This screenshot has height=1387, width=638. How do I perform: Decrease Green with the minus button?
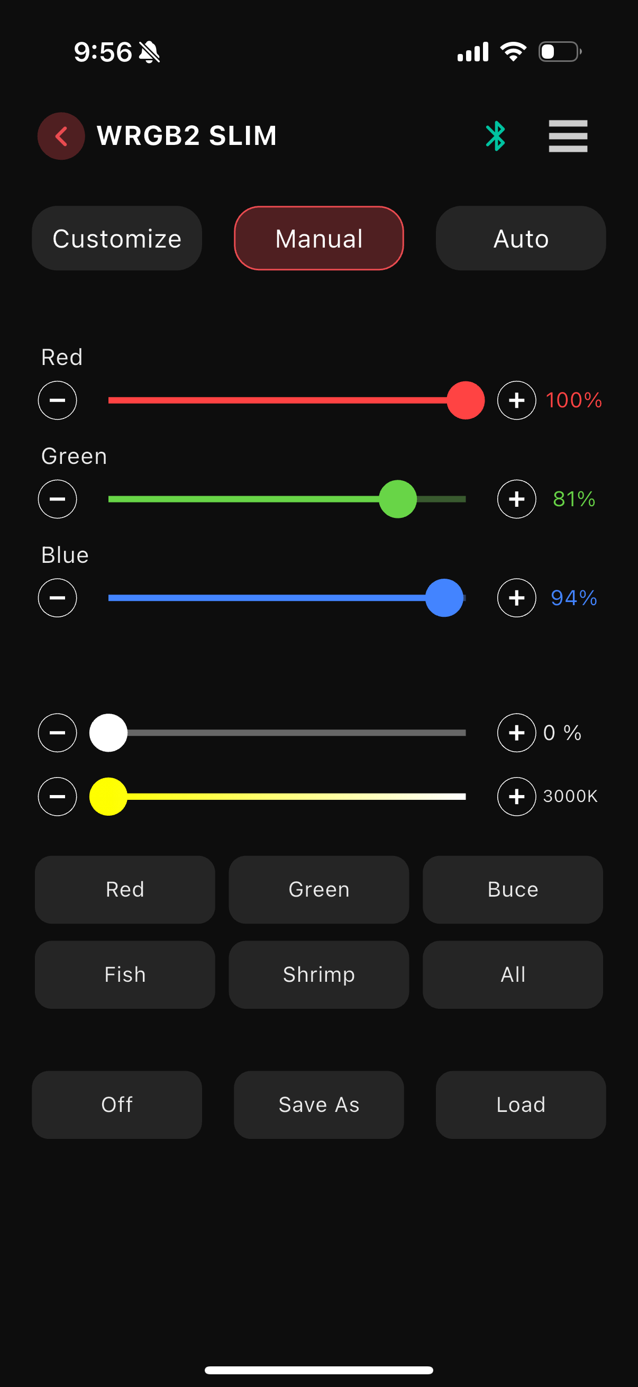(x=58, y=499)
